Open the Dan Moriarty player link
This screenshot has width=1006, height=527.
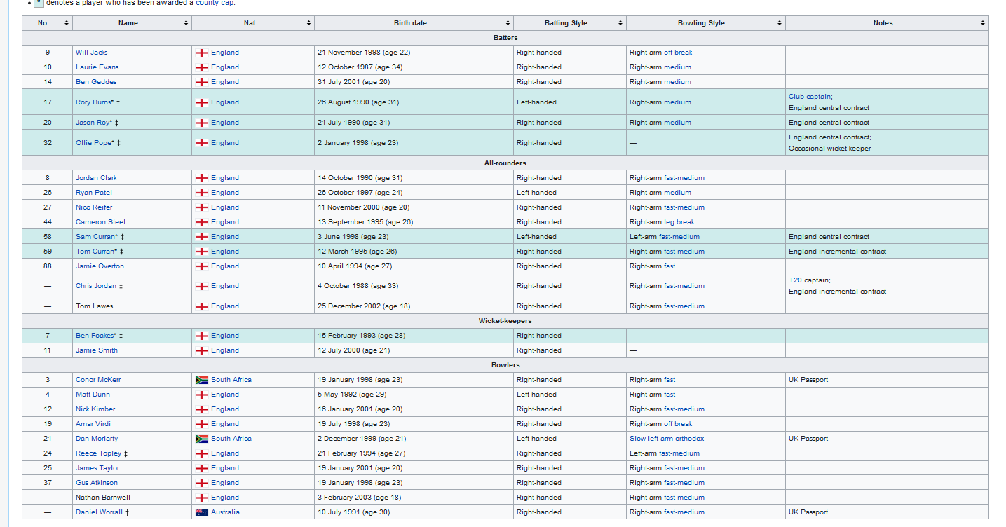97,439
